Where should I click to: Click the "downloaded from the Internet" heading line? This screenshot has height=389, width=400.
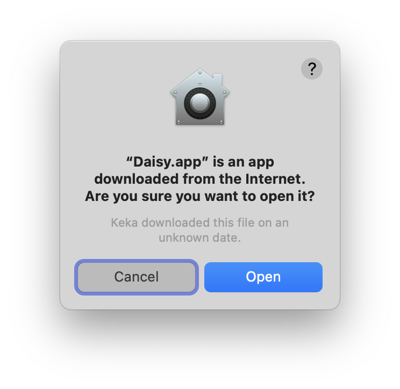tap(200, 179)
